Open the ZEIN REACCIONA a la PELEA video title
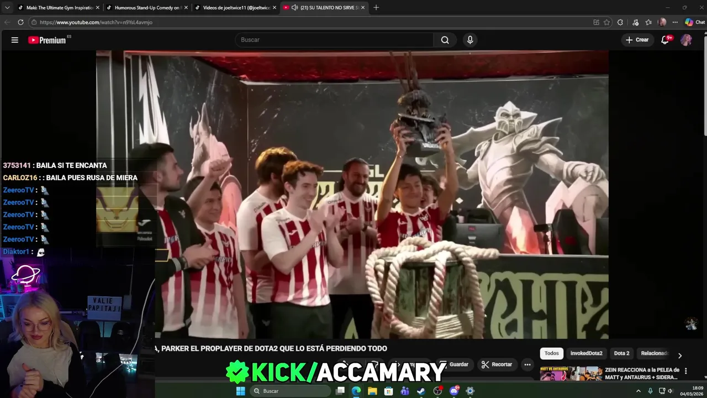The height and width of the screenshot is (398, 707). point(642,374)
